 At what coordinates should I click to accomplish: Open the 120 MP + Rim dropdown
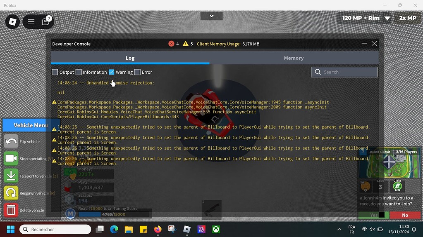(x=387, y=18)
